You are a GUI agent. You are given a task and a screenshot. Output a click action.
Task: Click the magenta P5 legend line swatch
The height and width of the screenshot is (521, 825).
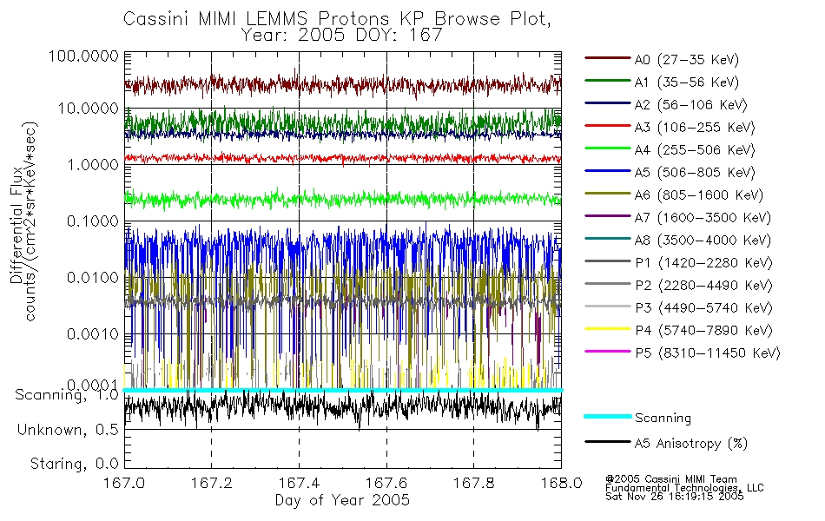coord(608,351)
